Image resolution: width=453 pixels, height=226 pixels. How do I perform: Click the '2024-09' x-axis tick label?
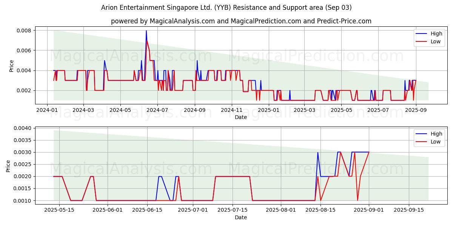195,110
